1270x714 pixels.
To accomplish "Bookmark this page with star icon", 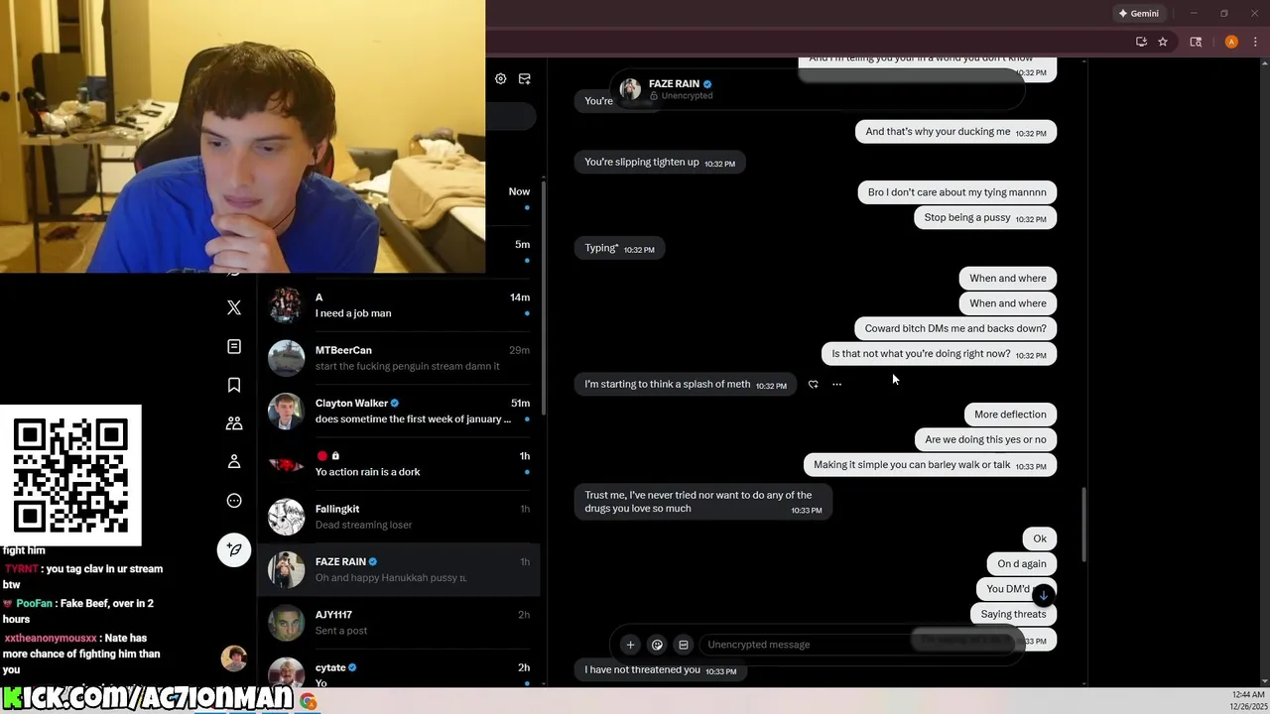I will tap(1163, 42).
